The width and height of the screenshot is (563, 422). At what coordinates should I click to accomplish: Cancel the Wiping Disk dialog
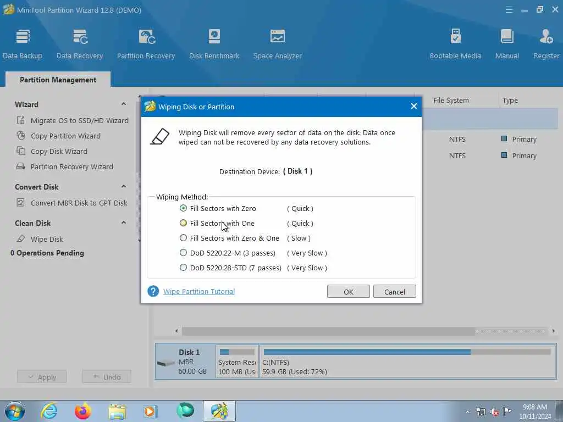[395, 291]
